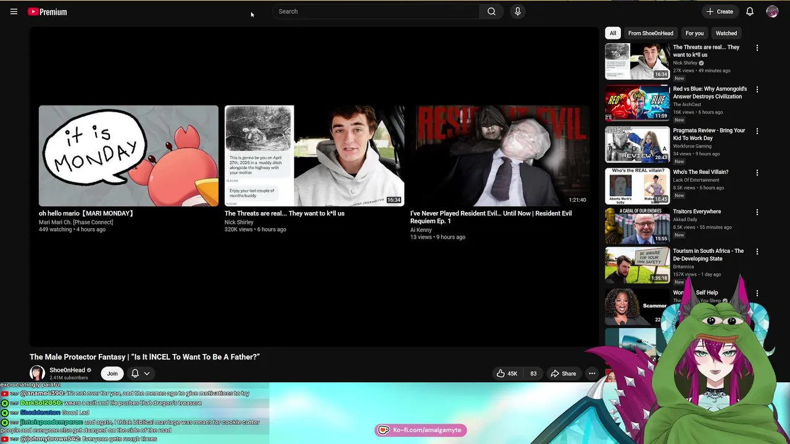
Task: Open Pragmata Review thumbnail
Action: coord(637,144)
